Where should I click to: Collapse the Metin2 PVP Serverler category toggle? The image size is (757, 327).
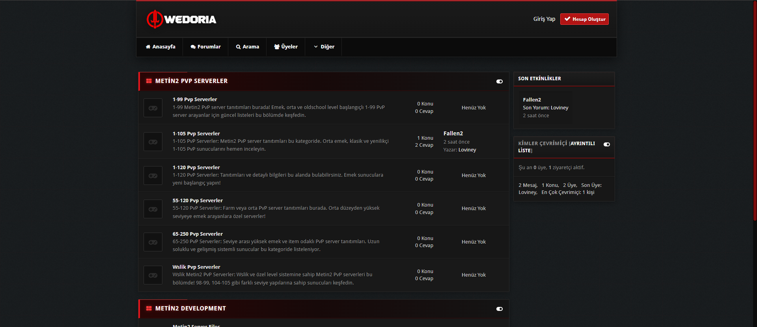[500, 81]
